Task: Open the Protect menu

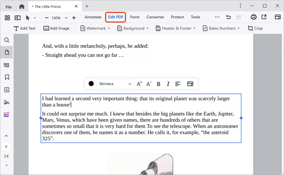Action: tap(177, 17)
